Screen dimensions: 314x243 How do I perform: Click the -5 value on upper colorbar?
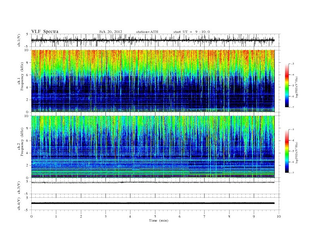(292, 85)
